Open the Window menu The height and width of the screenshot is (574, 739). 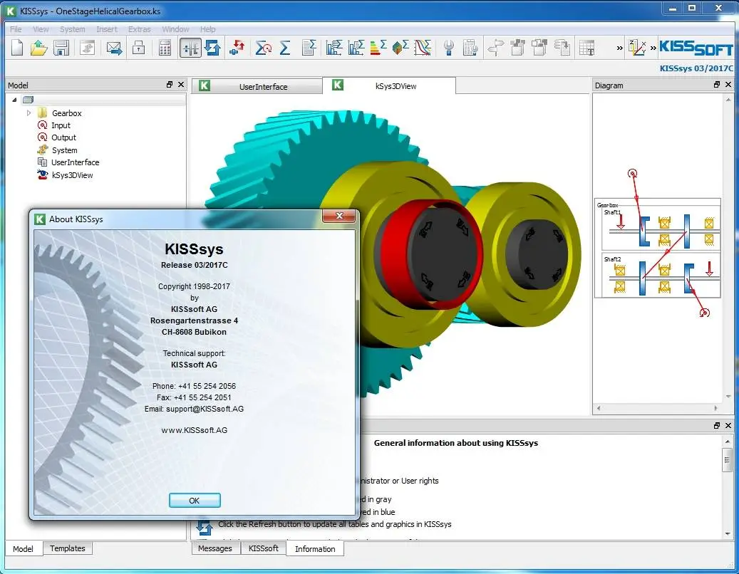[175, 29]
